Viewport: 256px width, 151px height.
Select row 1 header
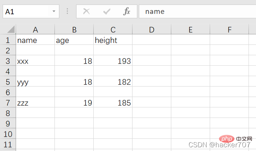(x=8, y=40)
